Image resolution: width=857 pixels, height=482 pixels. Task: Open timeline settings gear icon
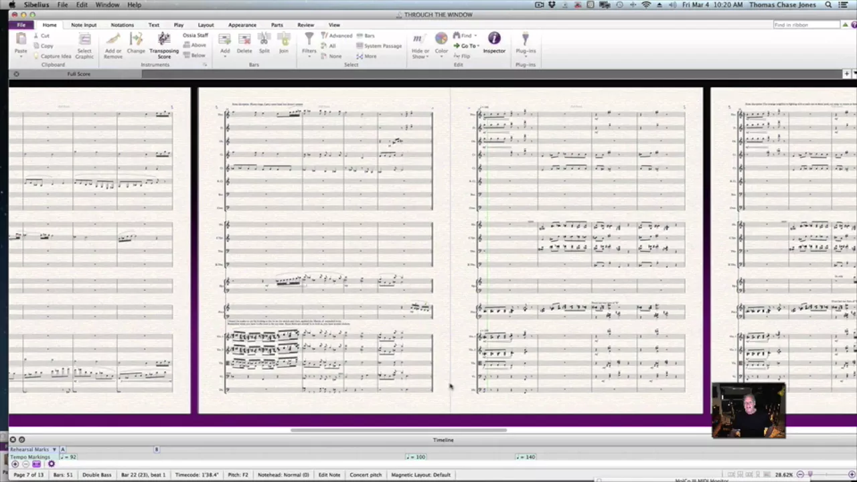click(x=51, y=464)
